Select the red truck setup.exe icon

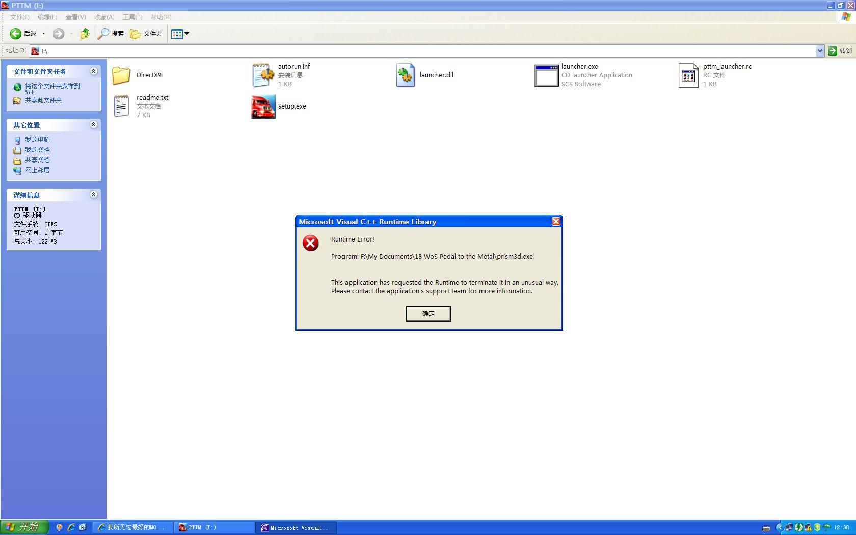[263, 106]
